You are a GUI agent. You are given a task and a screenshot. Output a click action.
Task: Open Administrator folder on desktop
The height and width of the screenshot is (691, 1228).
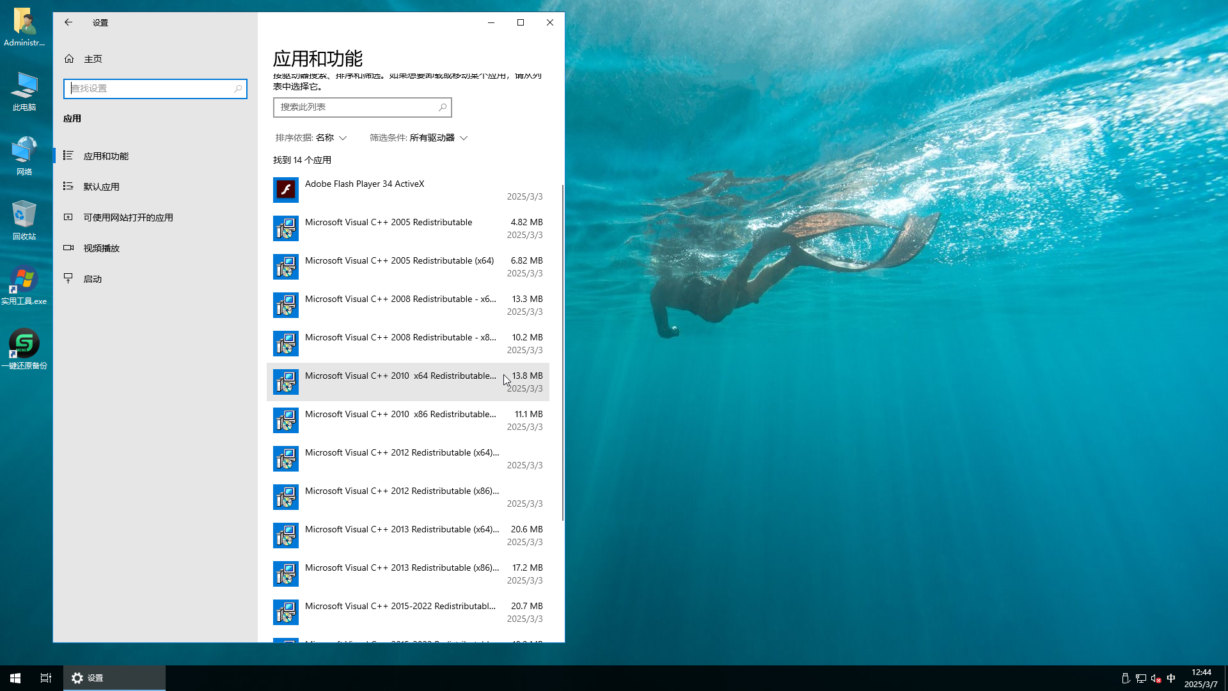click(x=24, y=28)
